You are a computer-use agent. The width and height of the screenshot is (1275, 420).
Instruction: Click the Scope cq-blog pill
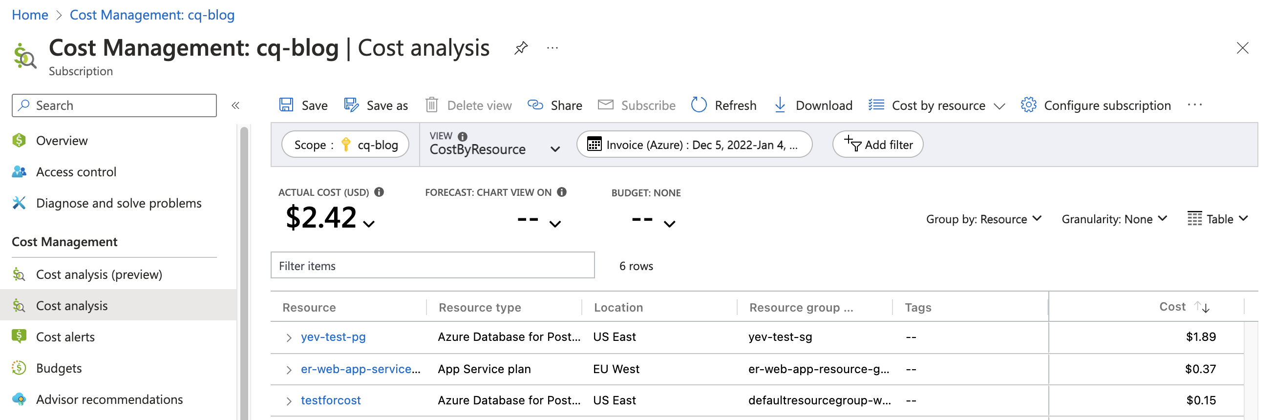coord(345,145)
